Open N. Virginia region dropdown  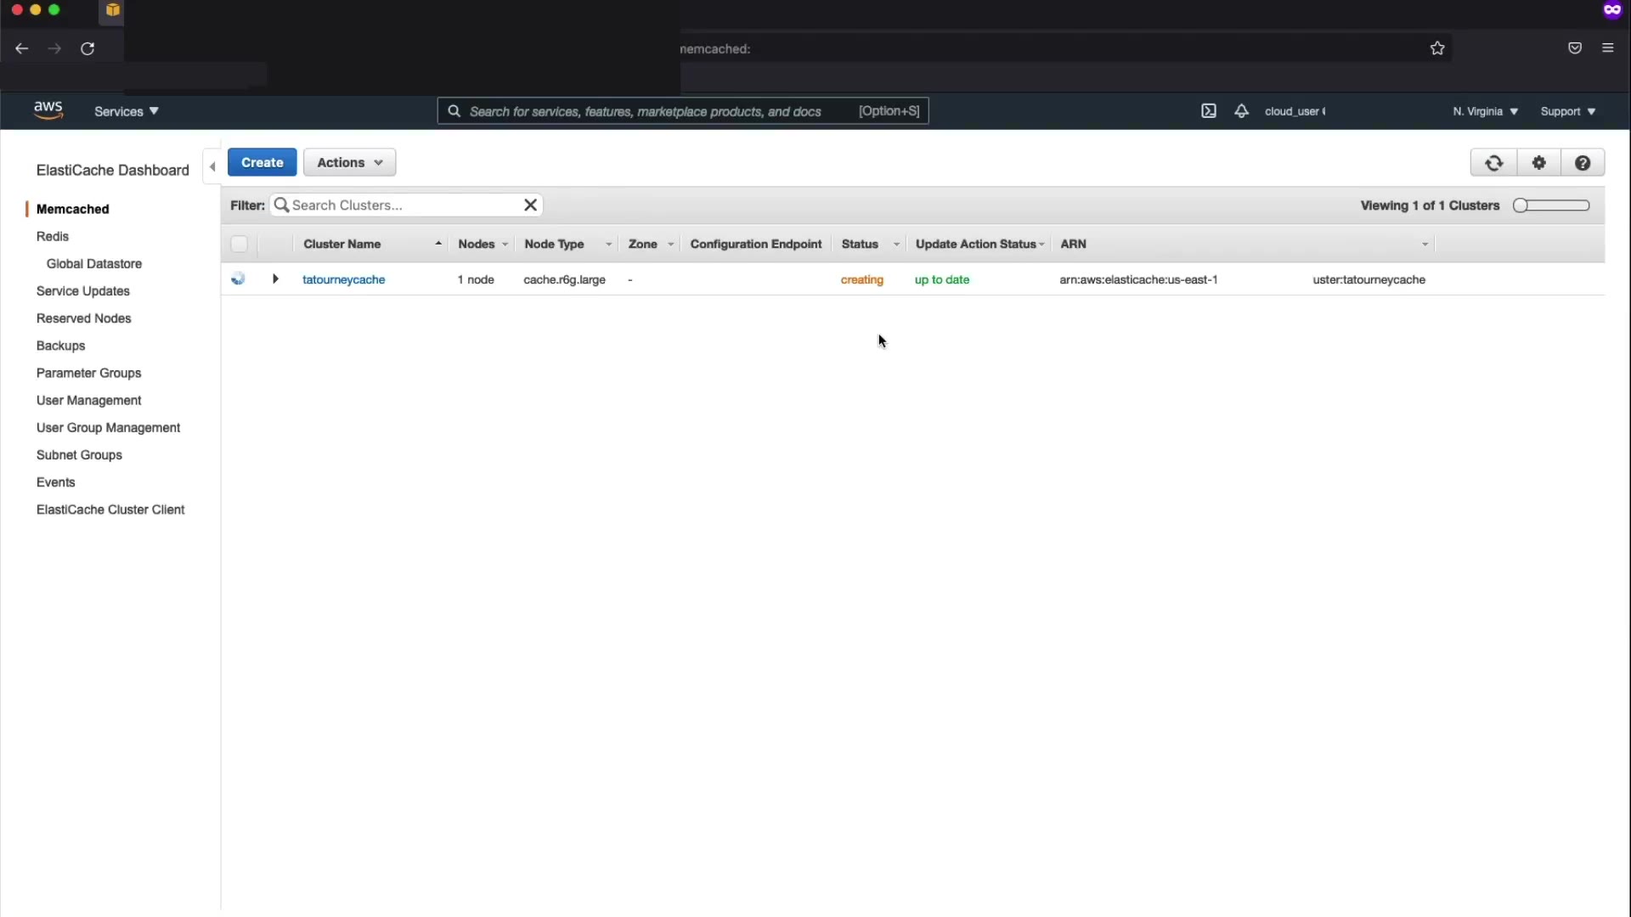point(1484,111)
